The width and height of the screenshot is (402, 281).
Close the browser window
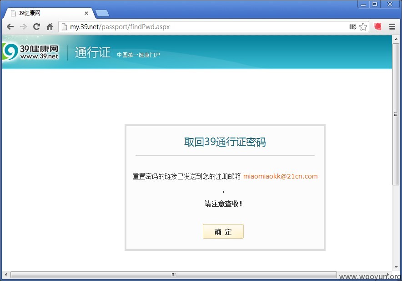[x=390, y=5]
